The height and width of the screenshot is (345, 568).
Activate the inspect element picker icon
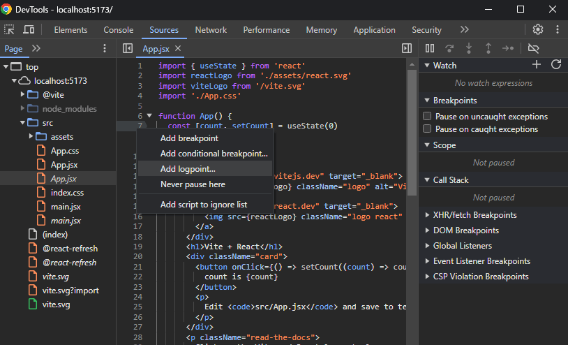pos(9,30)
